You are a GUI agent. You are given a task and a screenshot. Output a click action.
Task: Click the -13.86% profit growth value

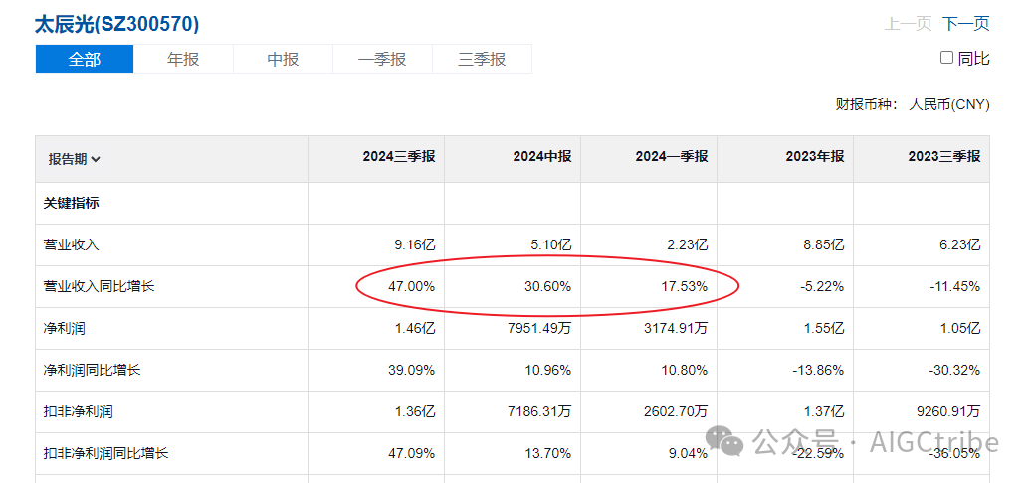click(819, 370)
